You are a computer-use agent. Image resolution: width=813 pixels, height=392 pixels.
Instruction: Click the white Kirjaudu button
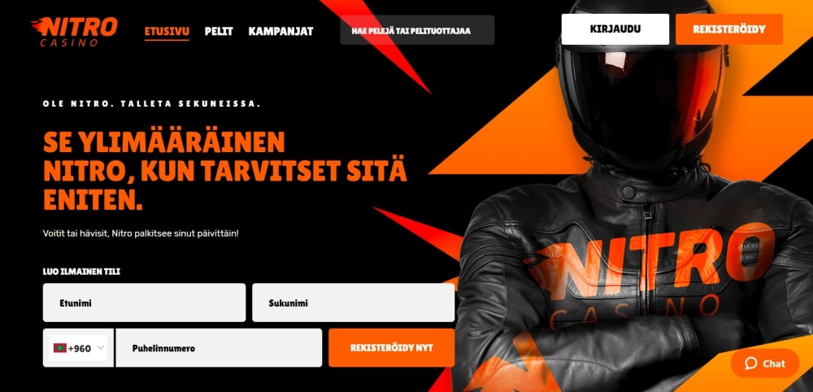point(615,29)
